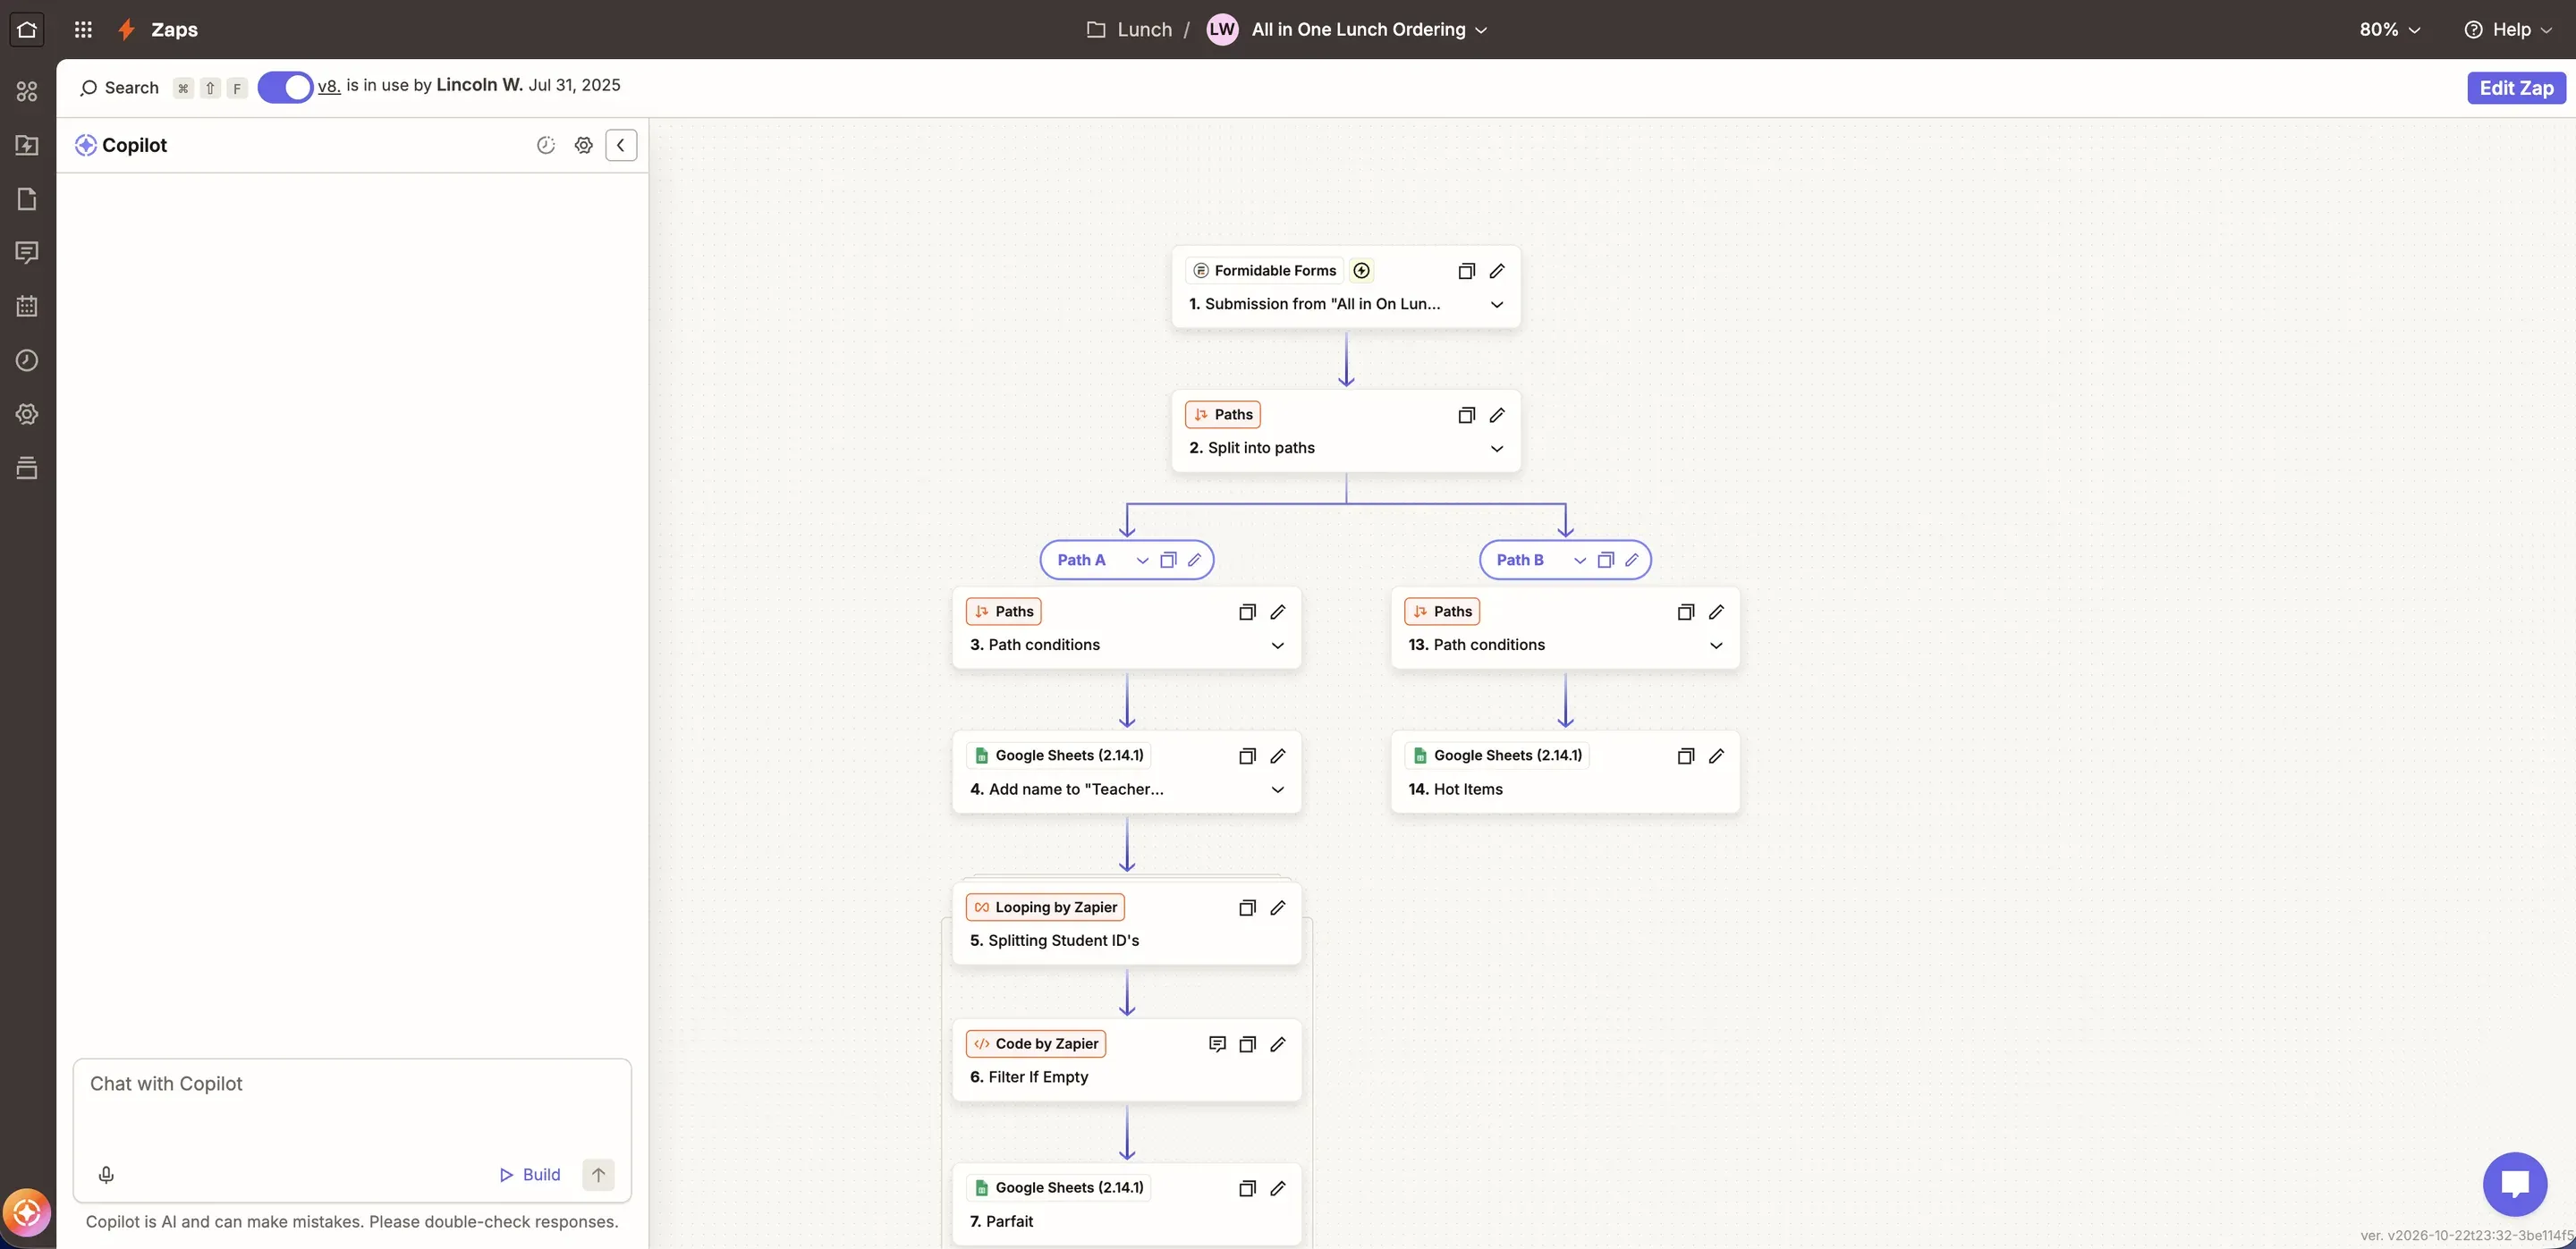The height and width of the screenshot is (1249, 2576).
Task: Edit the Path A branch
Action: click(x=1194, y=560)
